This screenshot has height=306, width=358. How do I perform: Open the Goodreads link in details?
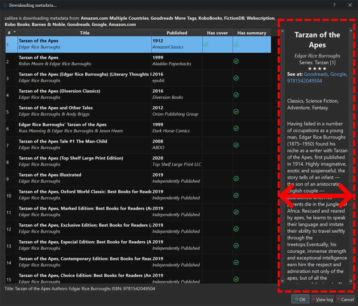pyautogui.click(x=316, y=74)
